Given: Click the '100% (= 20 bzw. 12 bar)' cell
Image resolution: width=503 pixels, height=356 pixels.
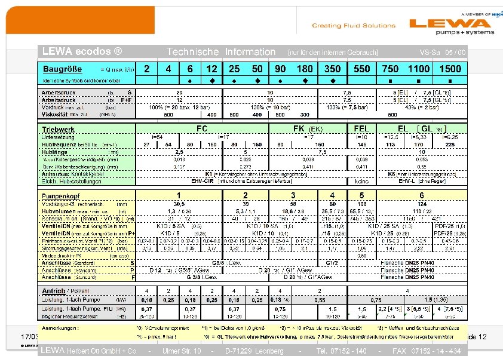Looking at the screenshot, I should pyautogui.click(x=179, y=107).
